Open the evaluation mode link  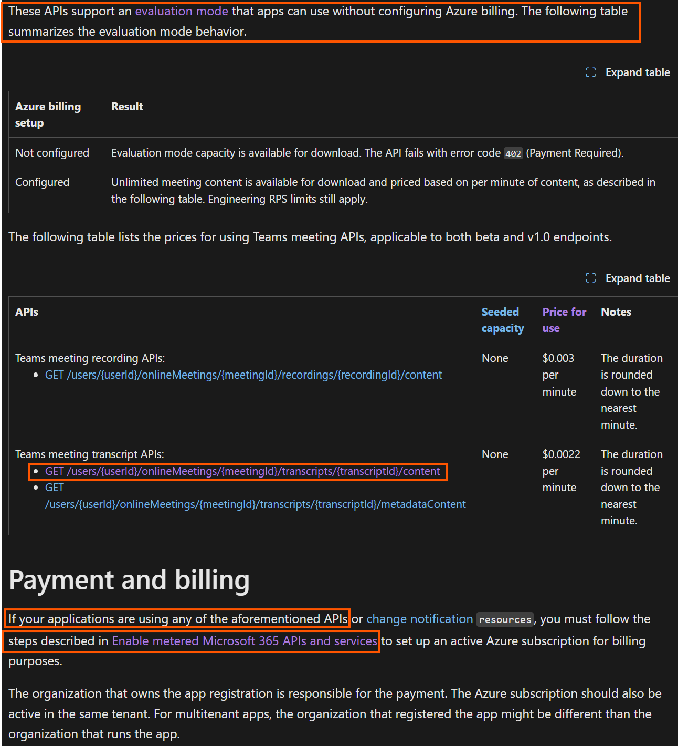pos(182,11)
